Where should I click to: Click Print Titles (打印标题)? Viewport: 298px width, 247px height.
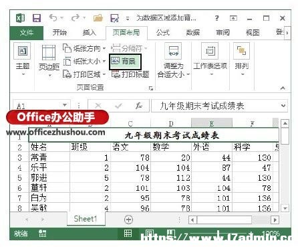[130, 74]
